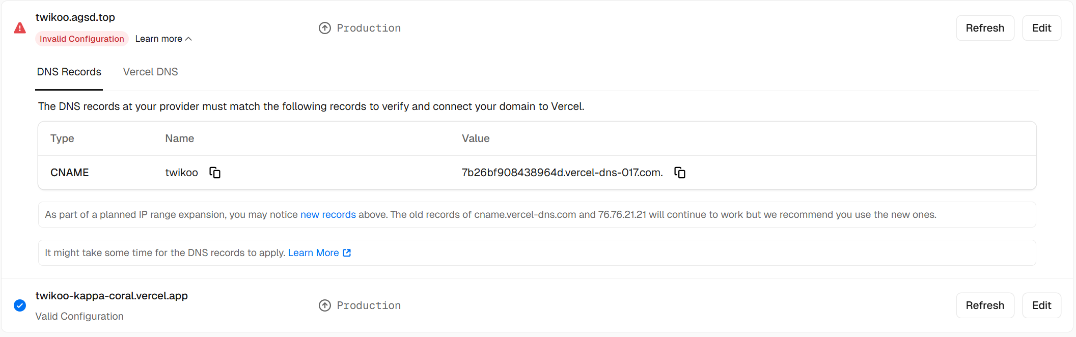Click Production icon for twikoo.agsd.top
Viewport: 1076px width, 337px height.
(325, 28)
